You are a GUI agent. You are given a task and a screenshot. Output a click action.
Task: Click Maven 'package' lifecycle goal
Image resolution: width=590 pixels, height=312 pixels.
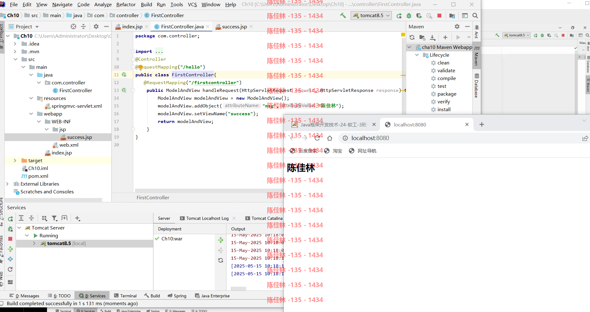(x=447, y=94)
